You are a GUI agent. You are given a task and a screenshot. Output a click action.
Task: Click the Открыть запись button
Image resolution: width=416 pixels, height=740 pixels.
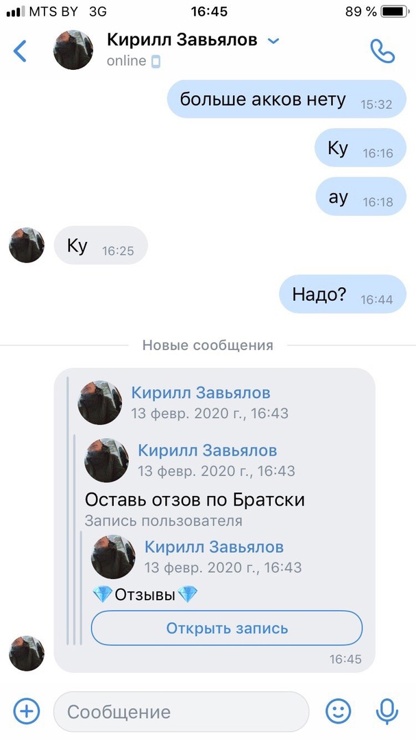(227, 628)
